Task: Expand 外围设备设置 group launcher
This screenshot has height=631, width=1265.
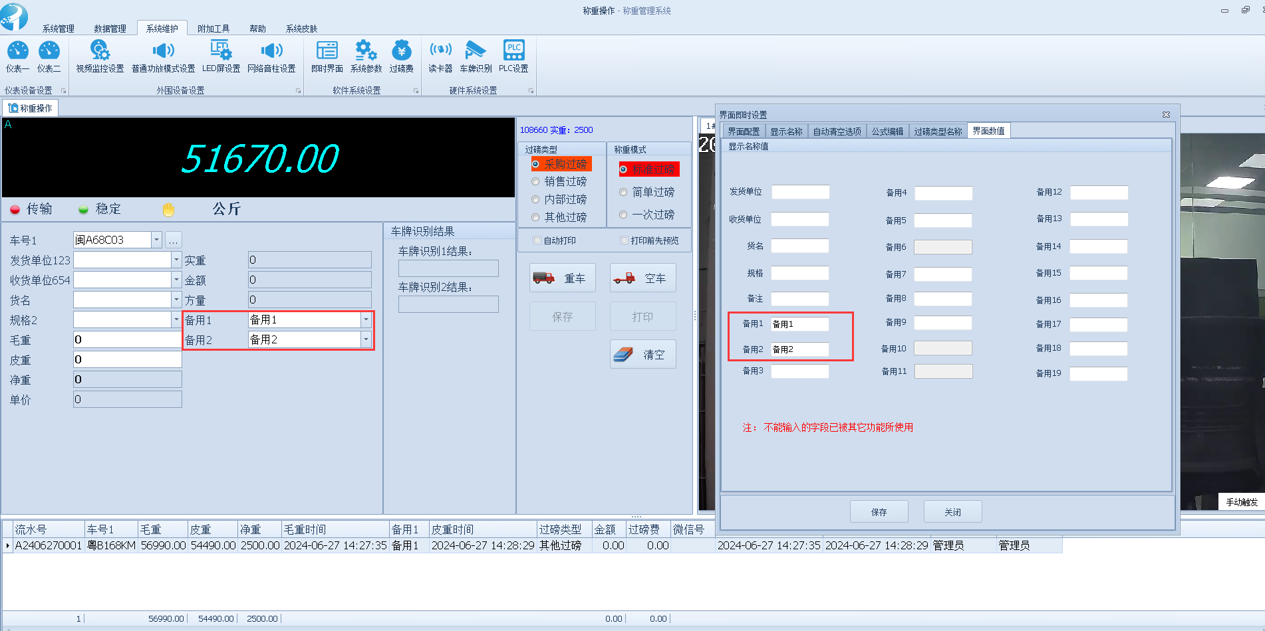Action: [x=299, y=91]
